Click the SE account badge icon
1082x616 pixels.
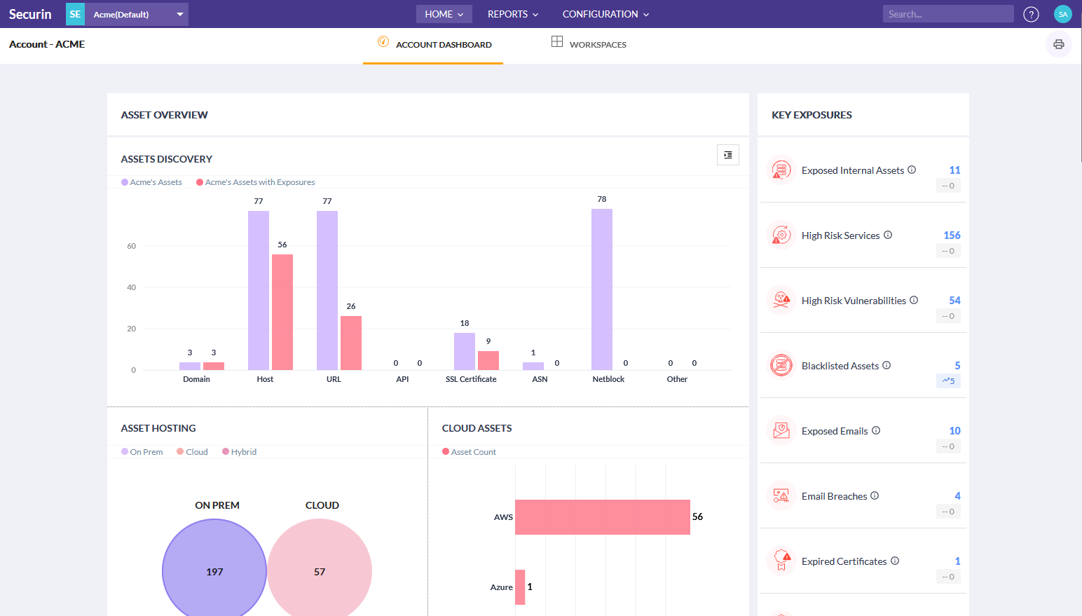coord(75,14)
